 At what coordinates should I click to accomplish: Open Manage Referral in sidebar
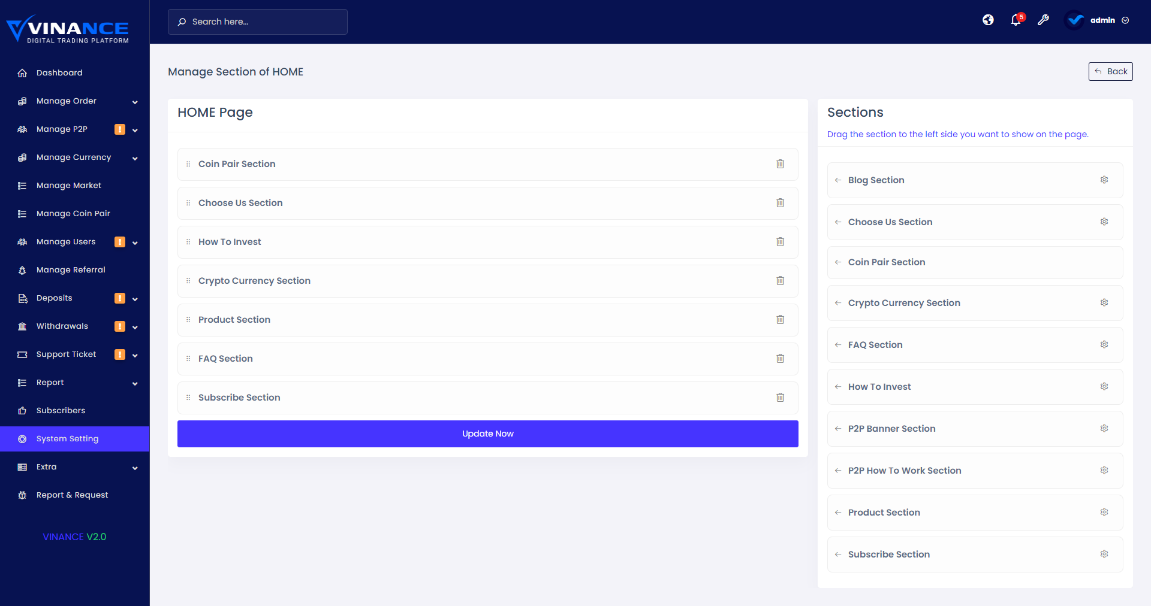click(x=75, y=270)
